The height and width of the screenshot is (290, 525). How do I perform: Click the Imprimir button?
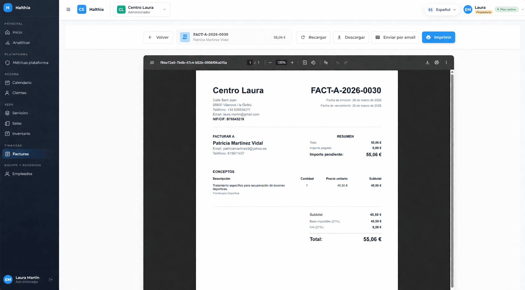click(x=438, y=37)
